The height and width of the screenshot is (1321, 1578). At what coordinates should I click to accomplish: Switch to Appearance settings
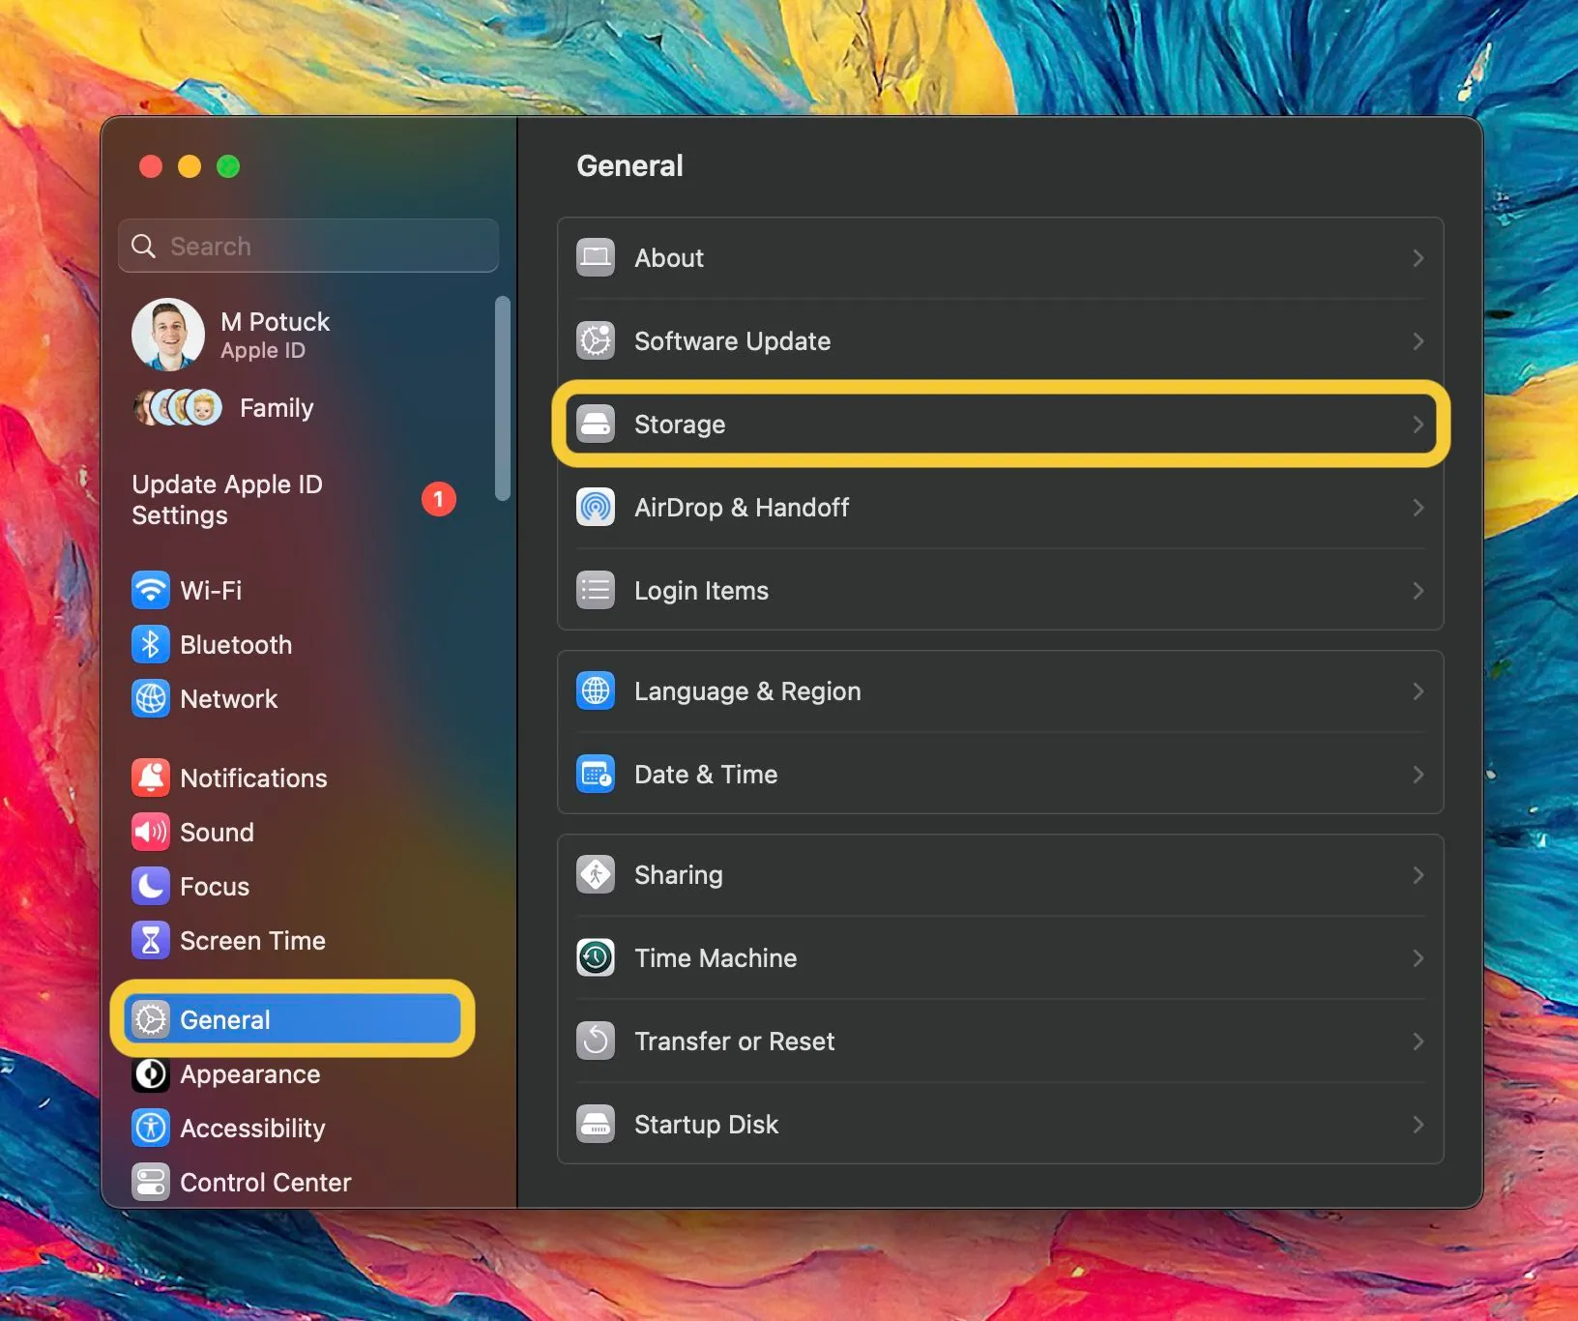[249, 1074]
